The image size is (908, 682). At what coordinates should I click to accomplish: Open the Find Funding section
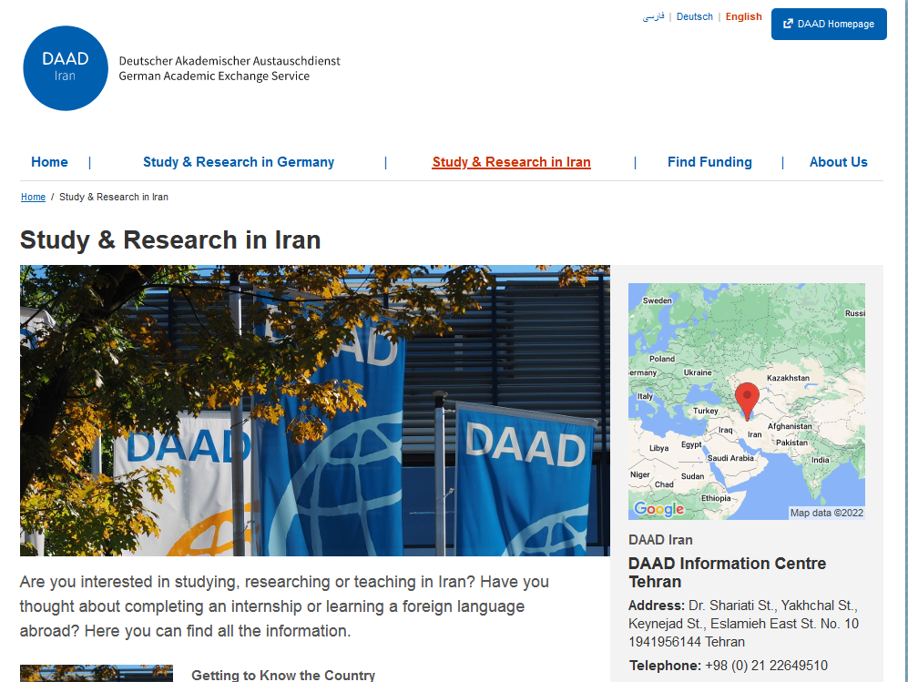click(x=709, y=162)
